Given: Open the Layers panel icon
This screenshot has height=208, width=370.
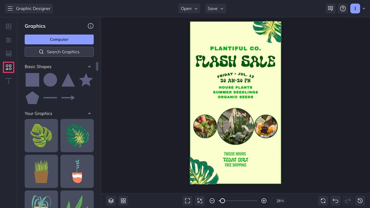Looking at the screenshot, I should [111, 201].
